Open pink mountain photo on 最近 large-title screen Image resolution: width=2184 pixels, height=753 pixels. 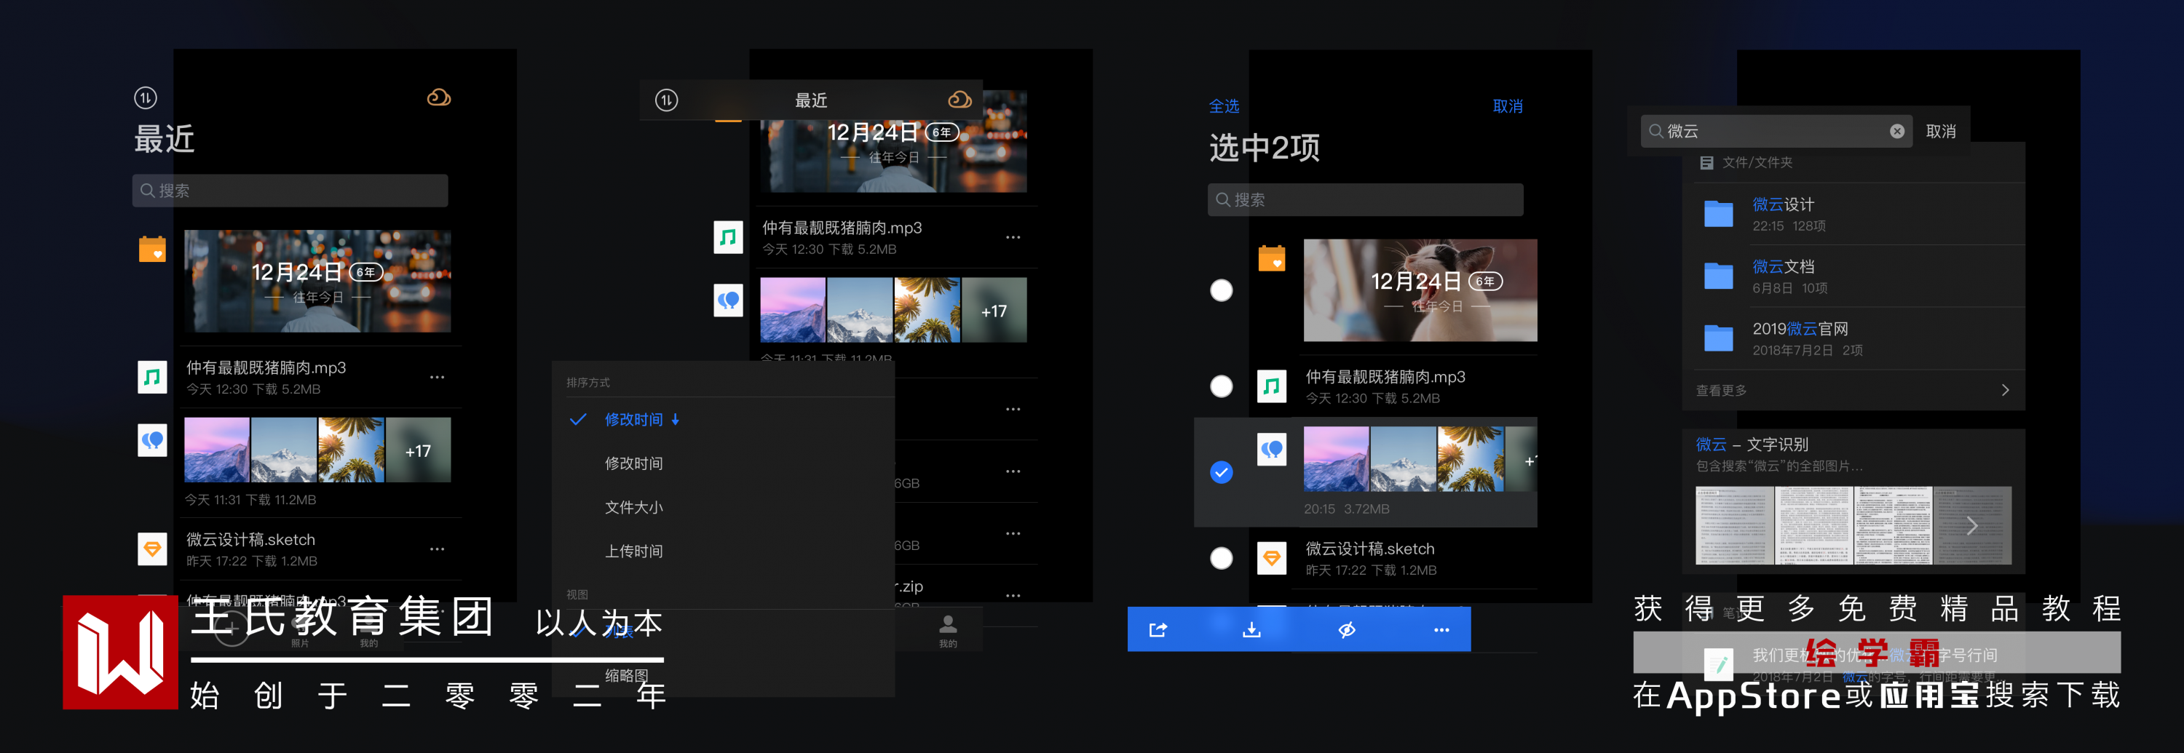click(217, 450)
